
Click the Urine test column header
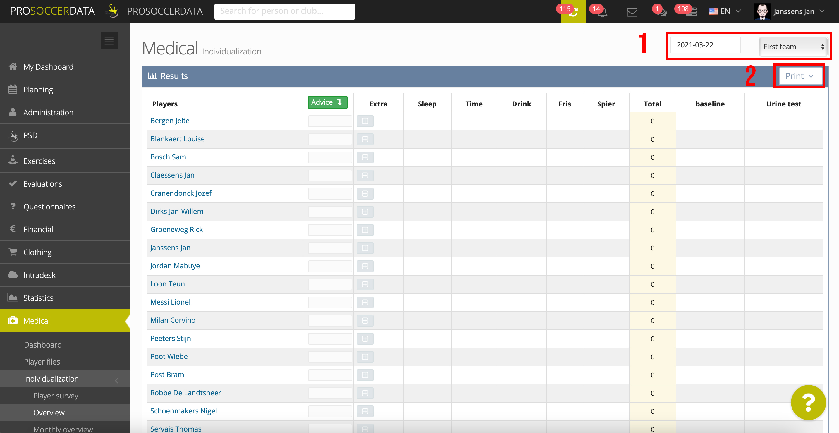[784, 104]
